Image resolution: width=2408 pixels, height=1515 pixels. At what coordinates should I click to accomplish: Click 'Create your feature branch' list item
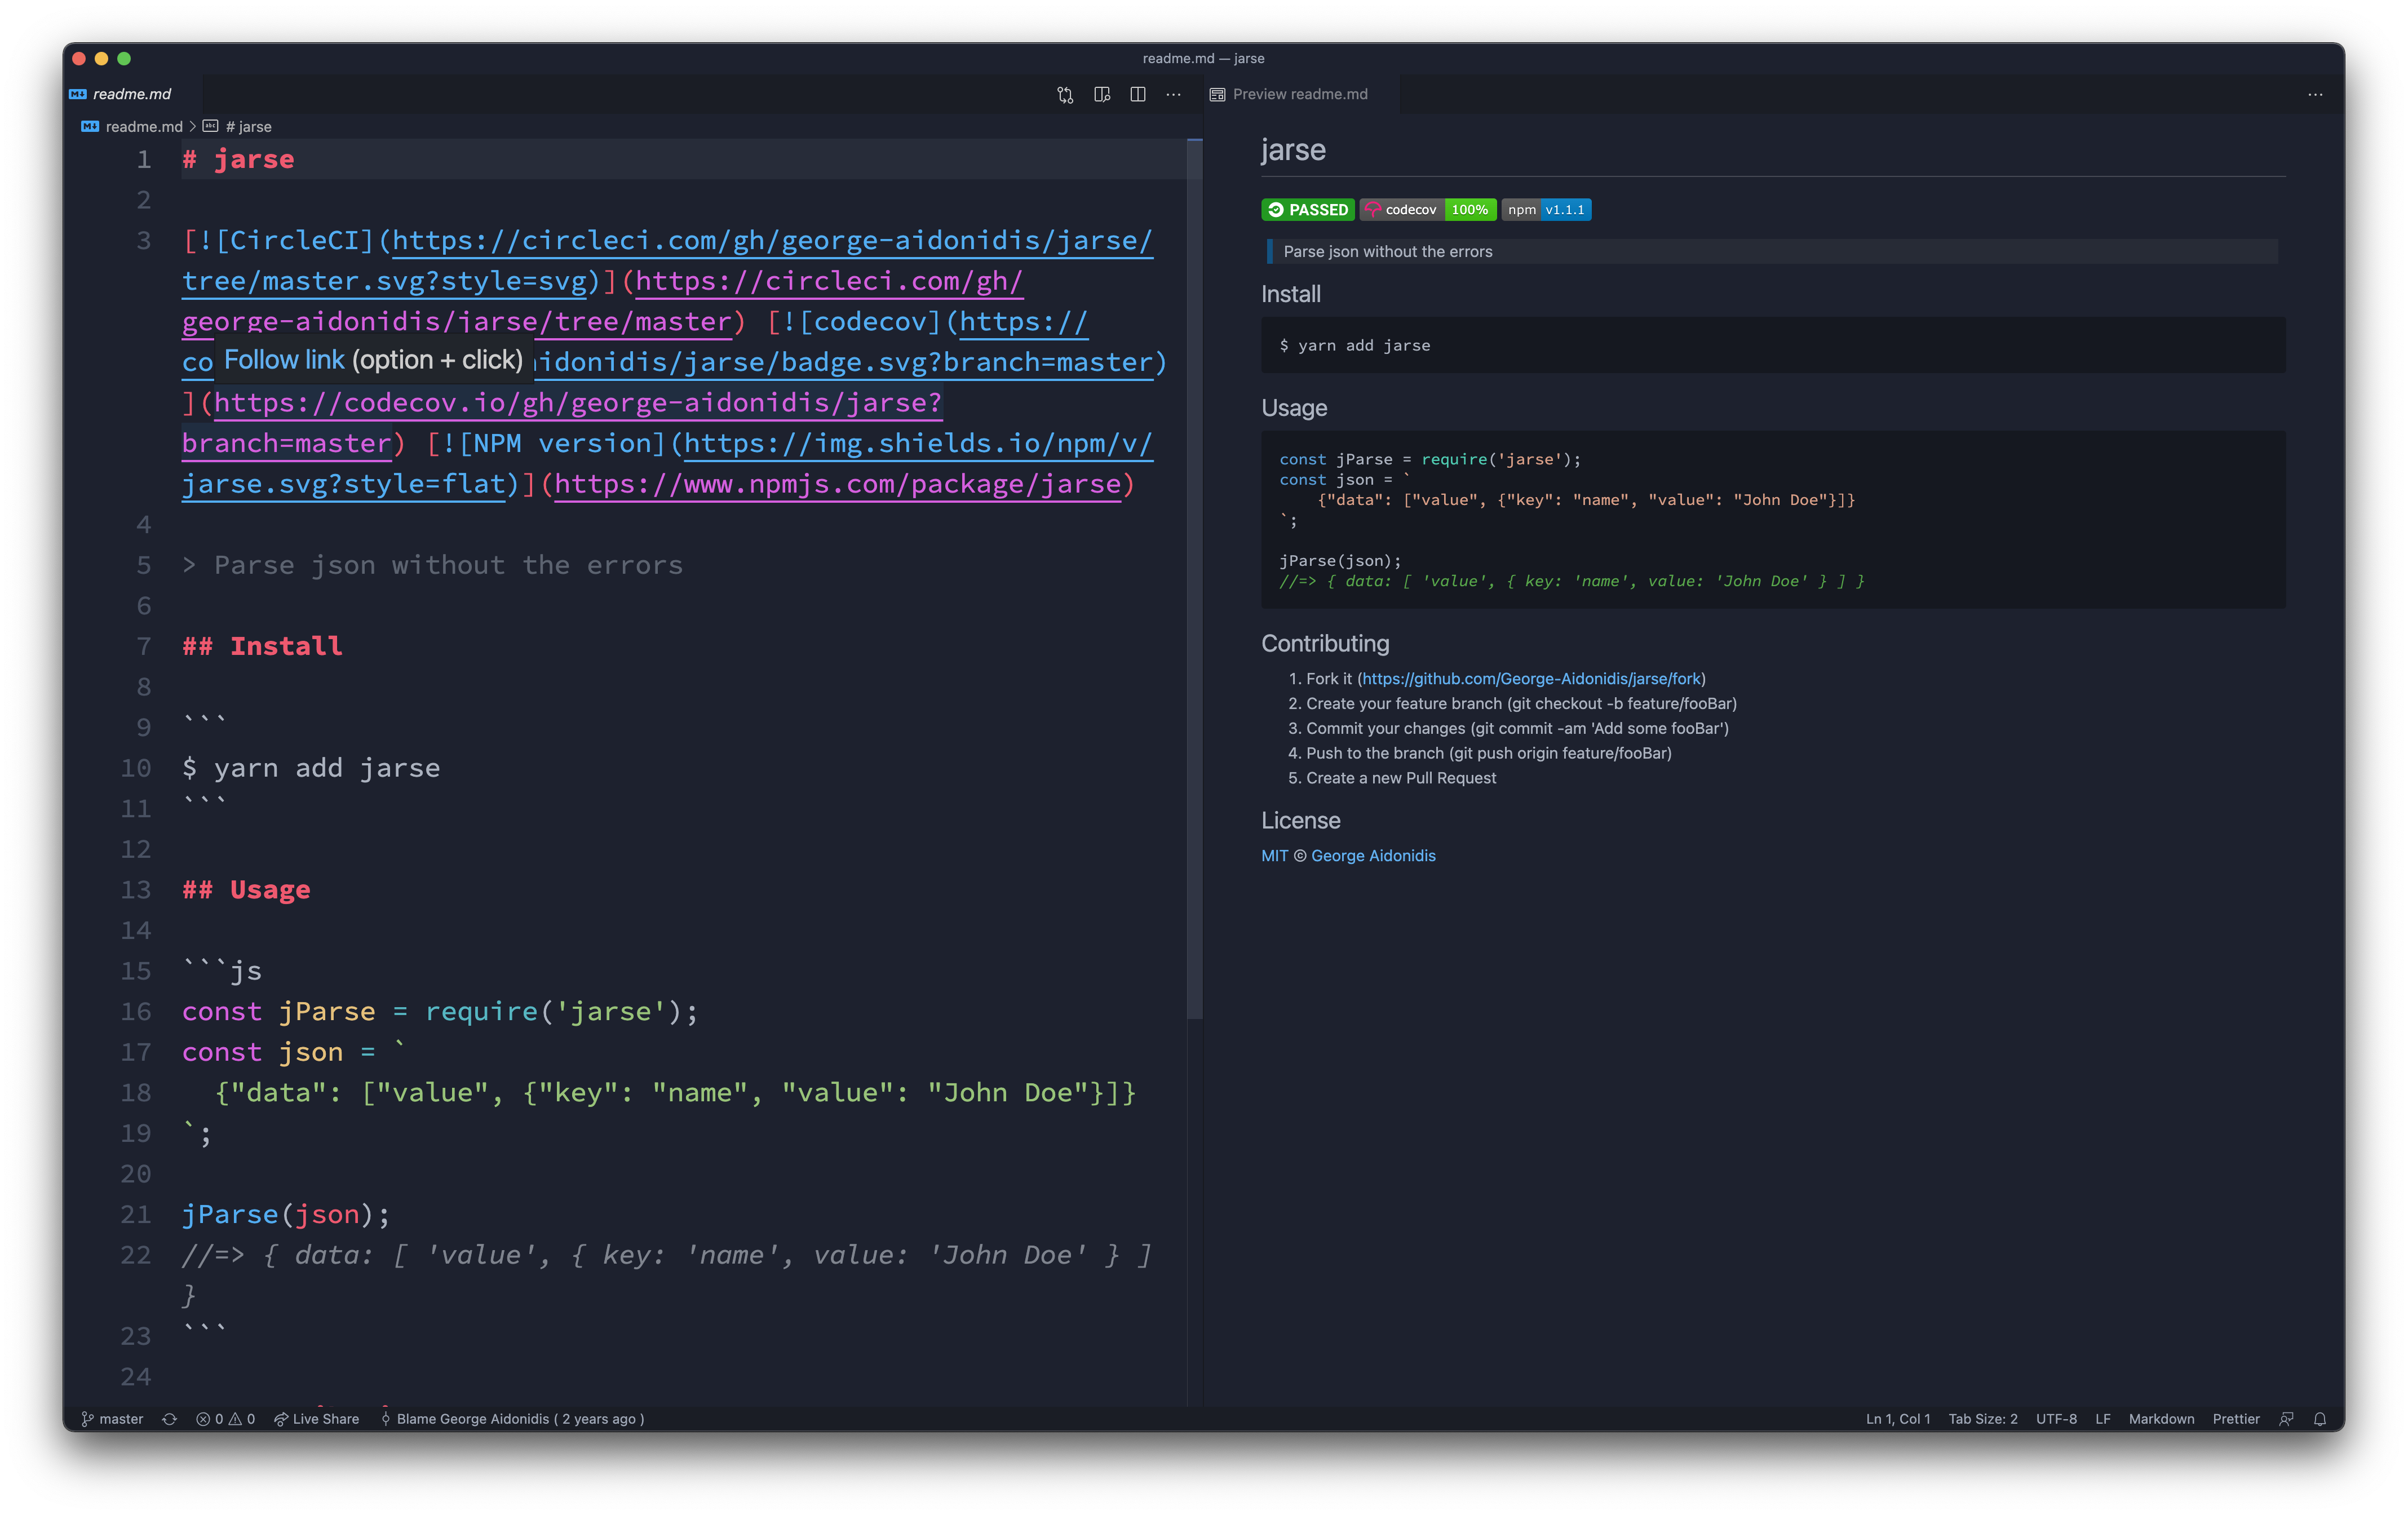coord(1521,703)
